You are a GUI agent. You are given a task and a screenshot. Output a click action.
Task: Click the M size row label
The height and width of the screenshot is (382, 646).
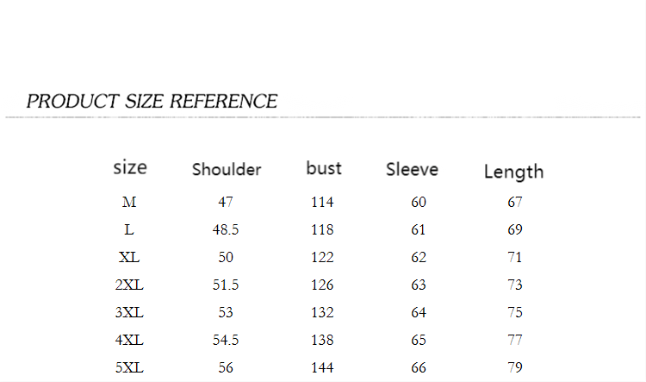click(x=129, y=203)
